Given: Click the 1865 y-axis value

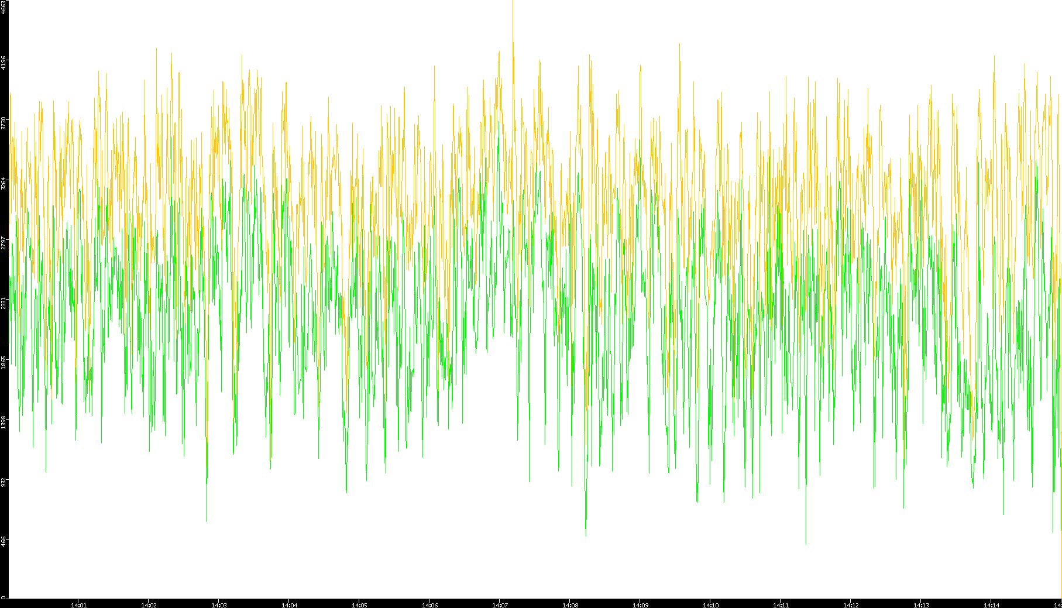Looking at the screenshot, I should tap(4, 363).
